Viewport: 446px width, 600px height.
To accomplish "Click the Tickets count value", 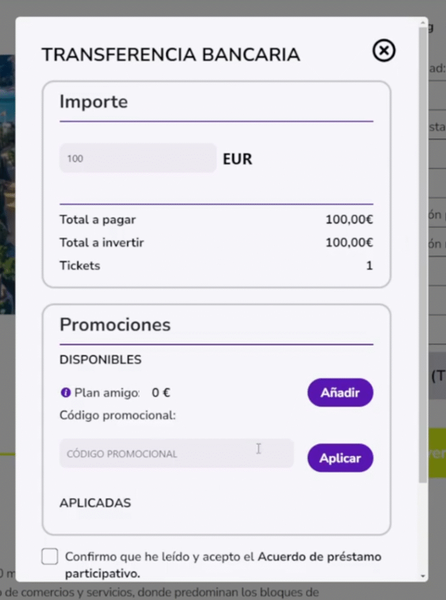I will coord(369,266).
